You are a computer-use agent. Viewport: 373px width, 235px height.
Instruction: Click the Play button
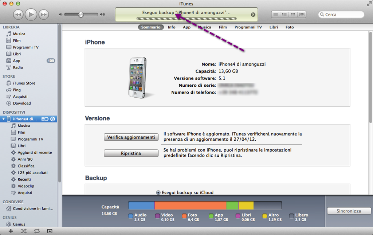pyautogui.click(x=31, y=15)
